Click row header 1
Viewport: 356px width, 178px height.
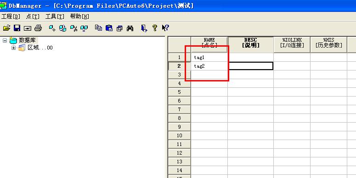coord(179,58)
